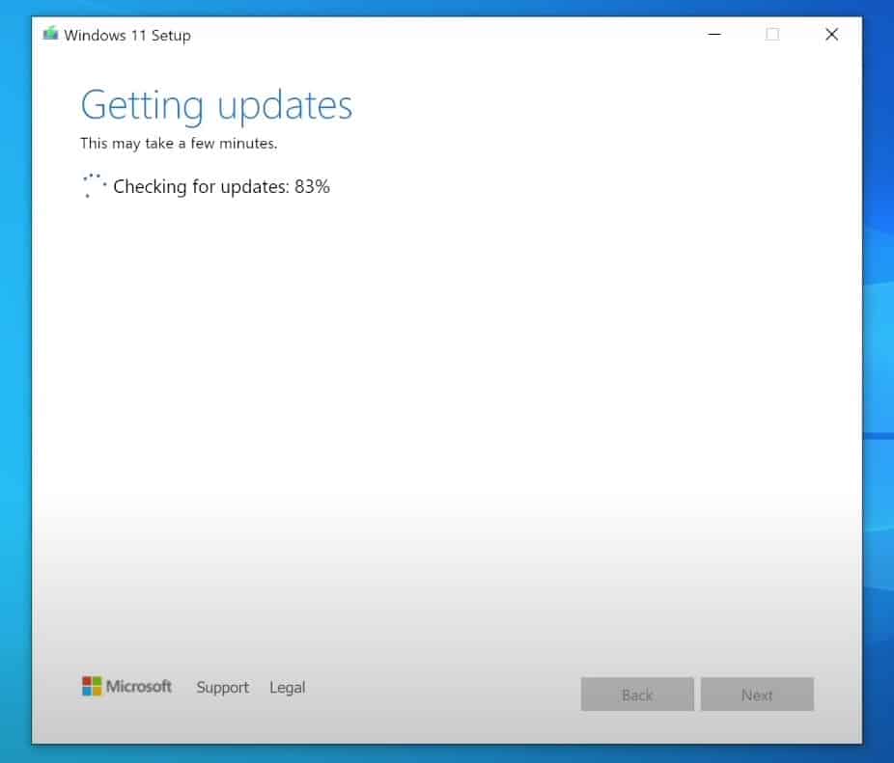Click the spinning progress indicator icon
The image size is (894, 763).
tap(94, 184)
